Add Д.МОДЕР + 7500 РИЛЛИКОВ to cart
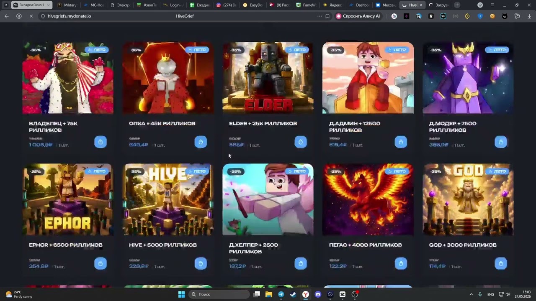Viewport: 536px width, 301px height. pyautogui.click(x=501, y=142)
